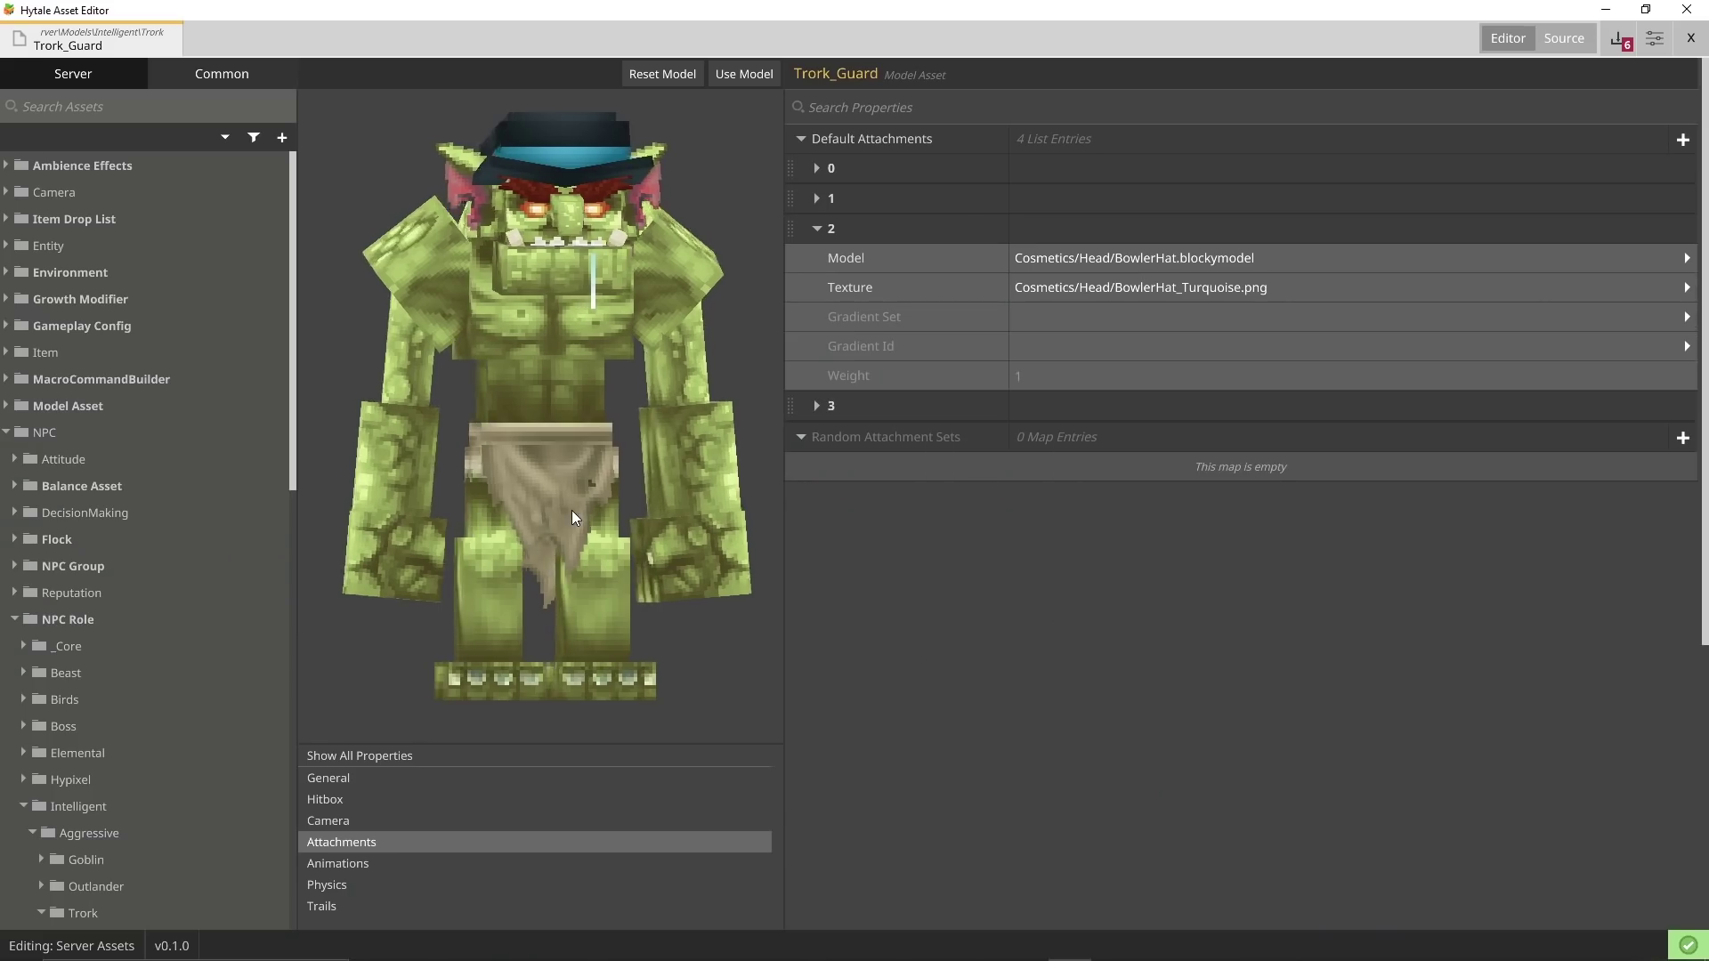
Task: Add a new Default Attachments list entry
Action: point(1682,140)
